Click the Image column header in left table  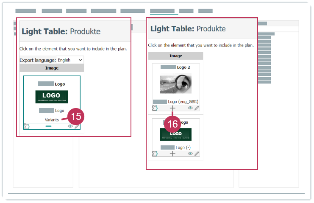[x=52, y=68]
